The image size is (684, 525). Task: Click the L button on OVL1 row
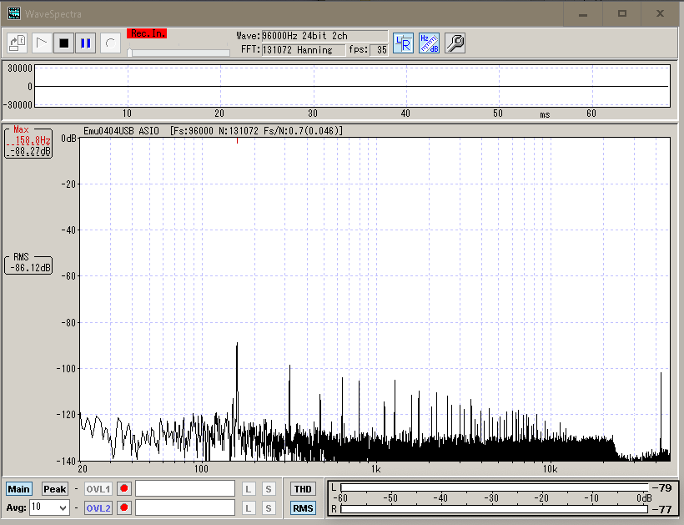coord(249,489)
